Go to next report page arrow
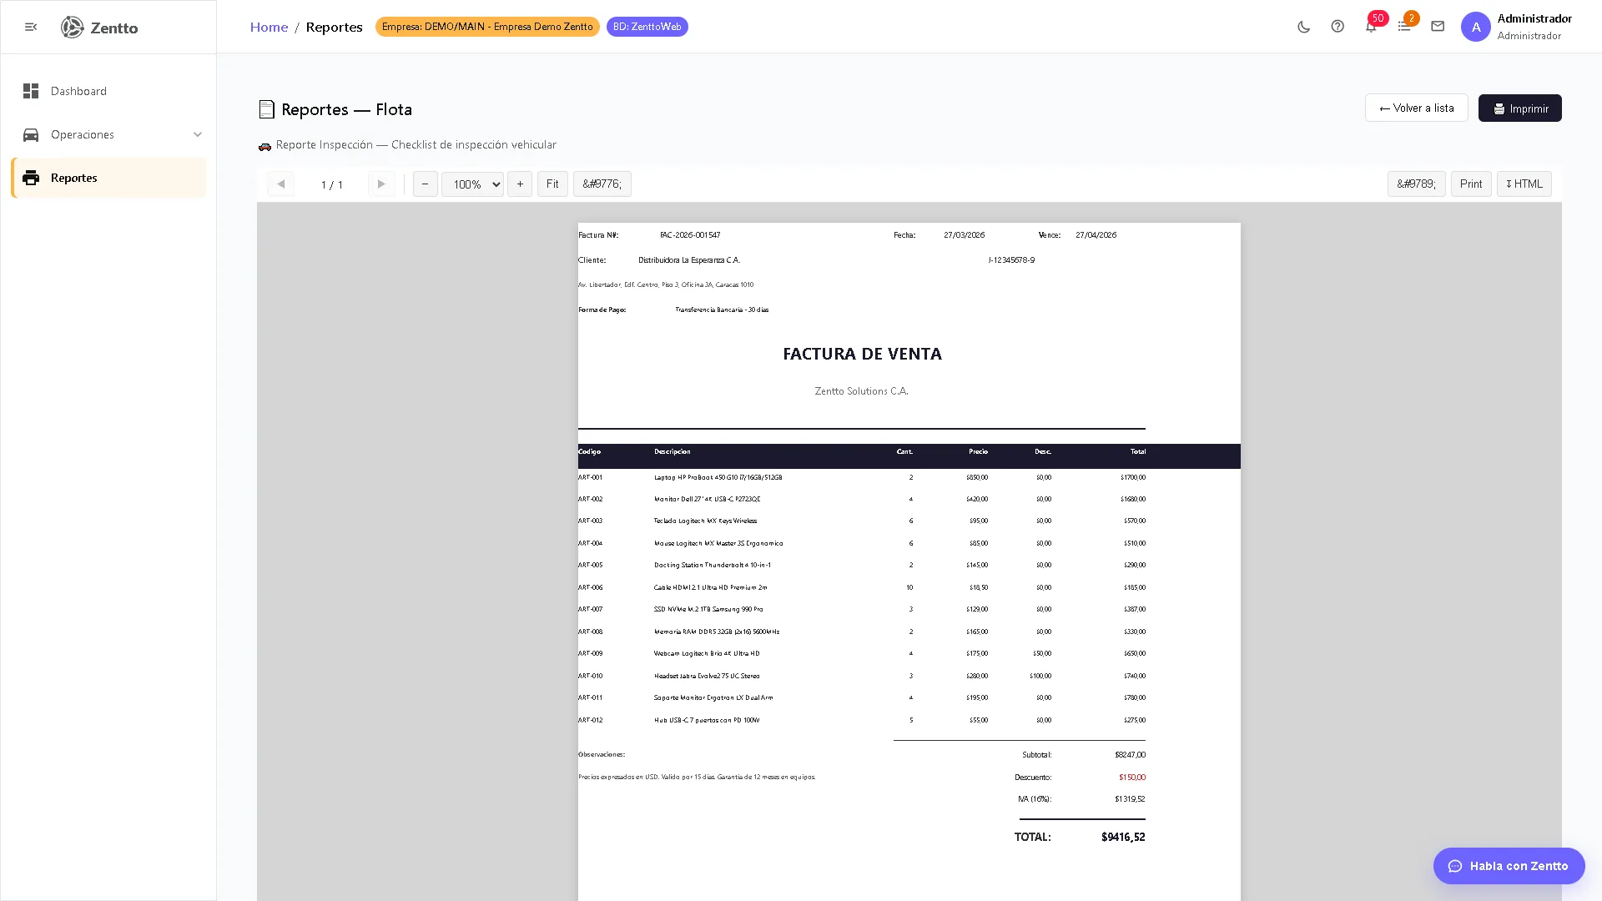 pyautogui.click(x=381, y=184)
